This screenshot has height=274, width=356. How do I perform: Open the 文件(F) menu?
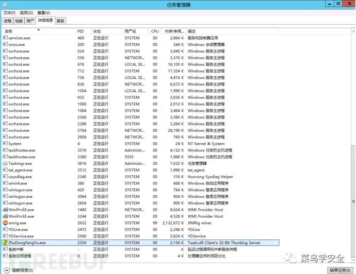click(x=9, y=13)
